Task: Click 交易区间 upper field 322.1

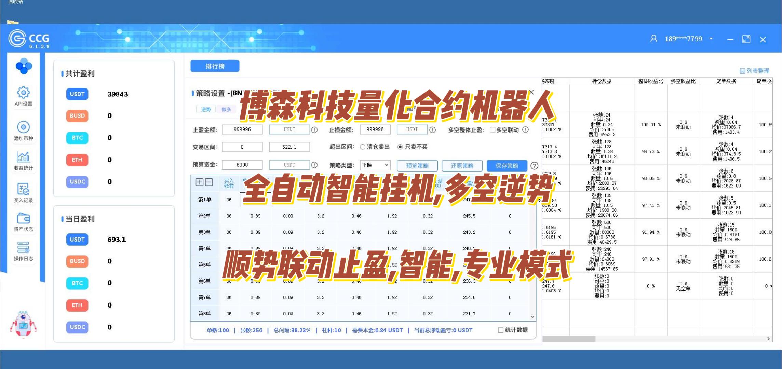Action: point(289,147)
